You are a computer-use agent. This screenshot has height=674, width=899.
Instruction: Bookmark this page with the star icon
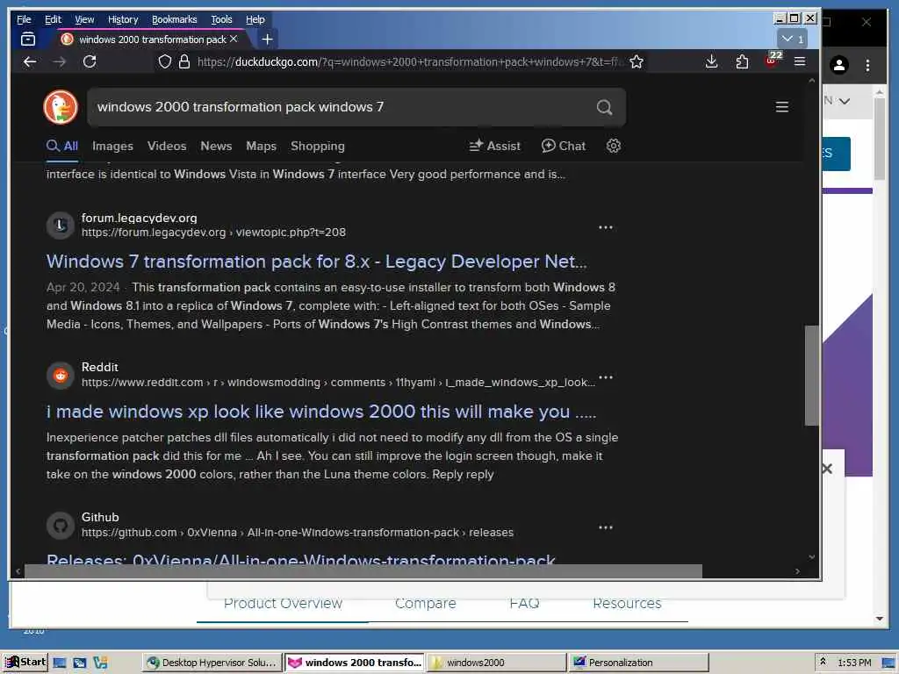tap(636, 61)
